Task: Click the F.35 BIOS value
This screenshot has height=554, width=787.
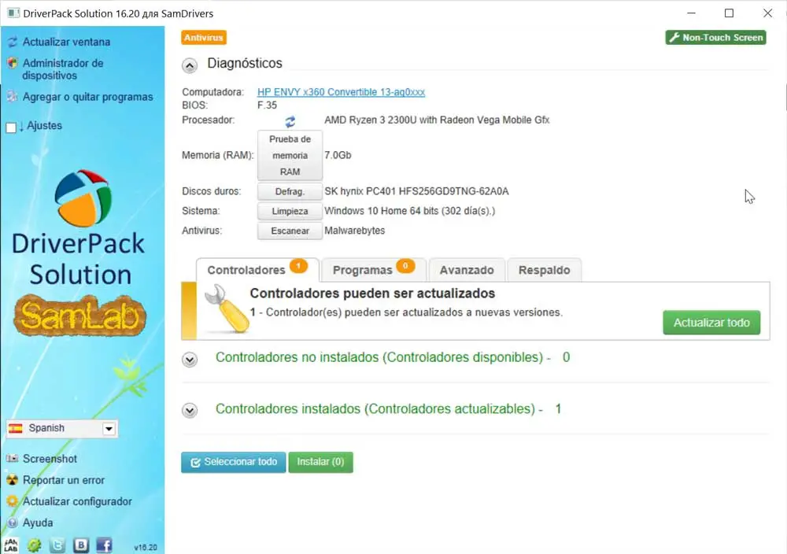Action: 267,105
